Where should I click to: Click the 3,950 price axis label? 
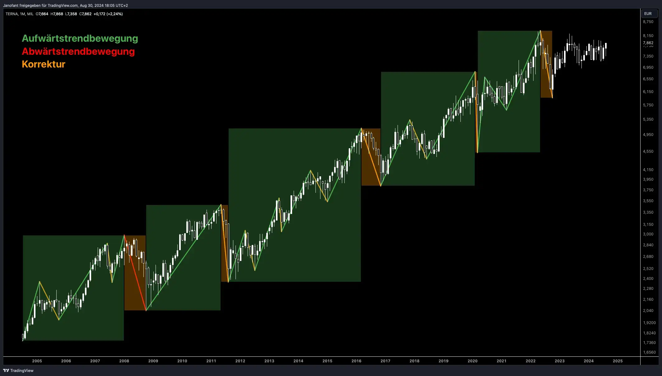(648, 179)
